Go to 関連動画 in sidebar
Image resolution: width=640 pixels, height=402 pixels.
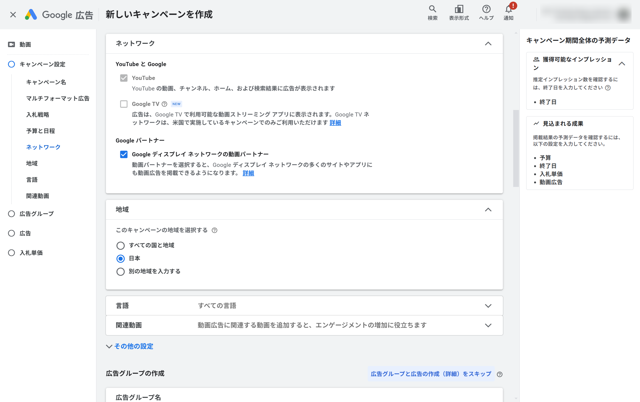pos(38,196)
